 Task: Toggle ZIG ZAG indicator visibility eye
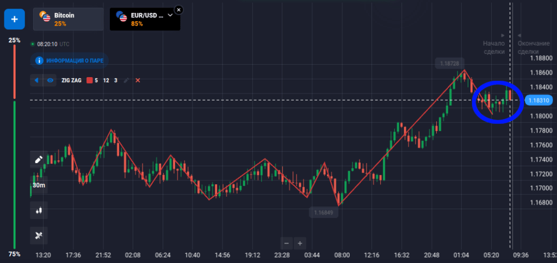(50, 80)
